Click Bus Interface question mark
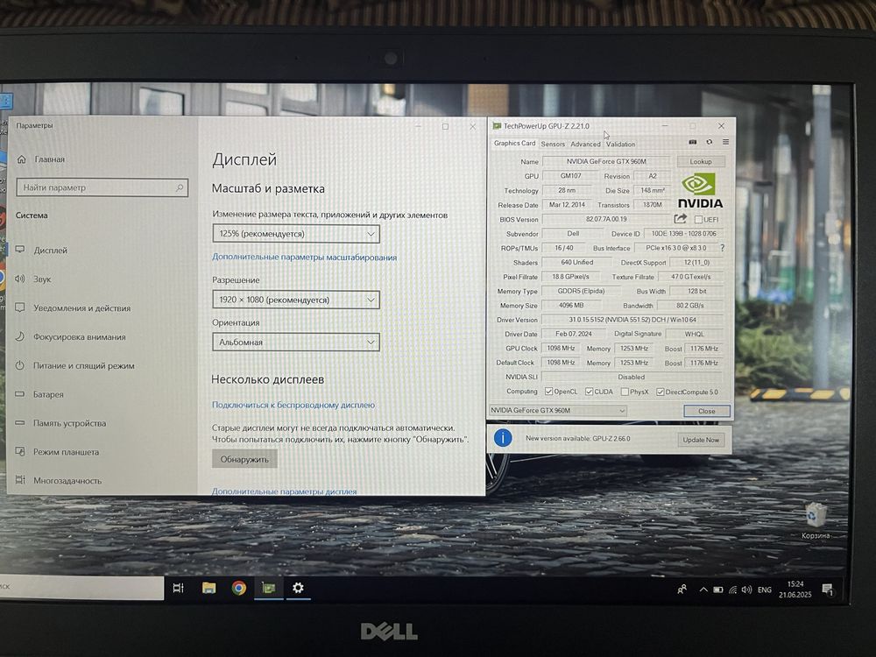This screenshot has height=657, width=876. 723,248
